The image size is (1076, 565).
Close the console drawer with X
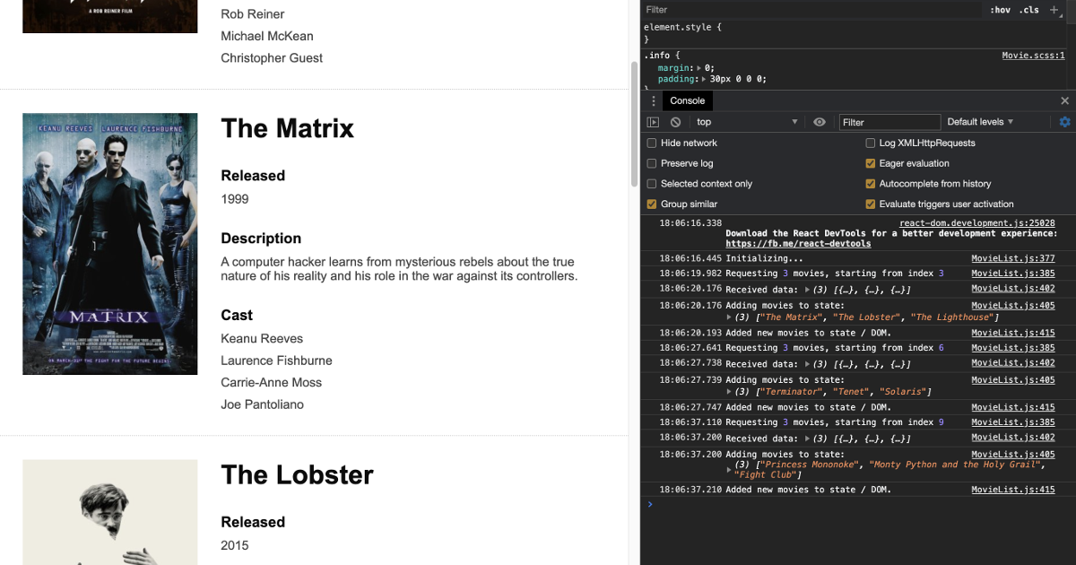[x=1065, y=100]
